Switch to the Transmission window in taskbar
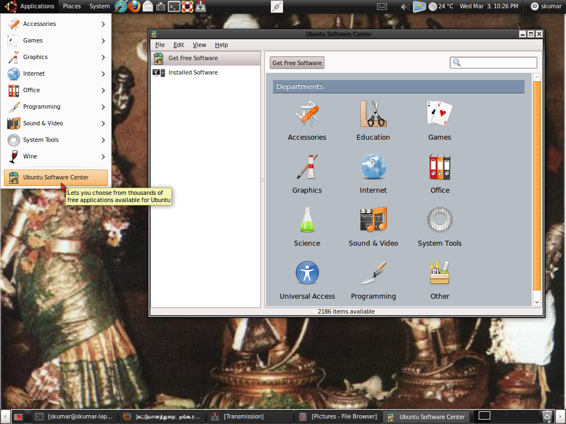Viewport: 566px width, 424px height. click(249, 416)
